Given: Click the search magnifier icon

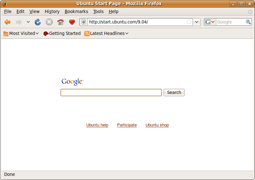Looking at the screenshot, I should pyautogui.click(x=248, y=22).
